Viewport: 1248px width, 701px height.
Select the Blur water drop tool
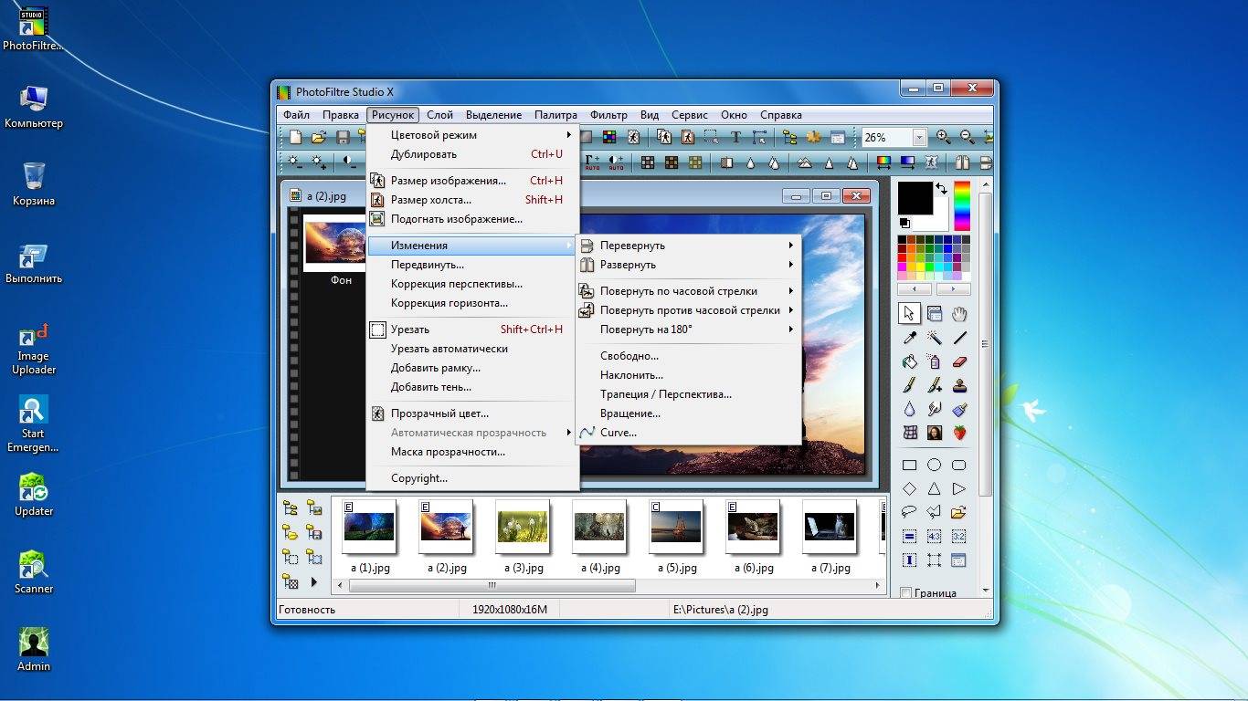pos(909,409)
